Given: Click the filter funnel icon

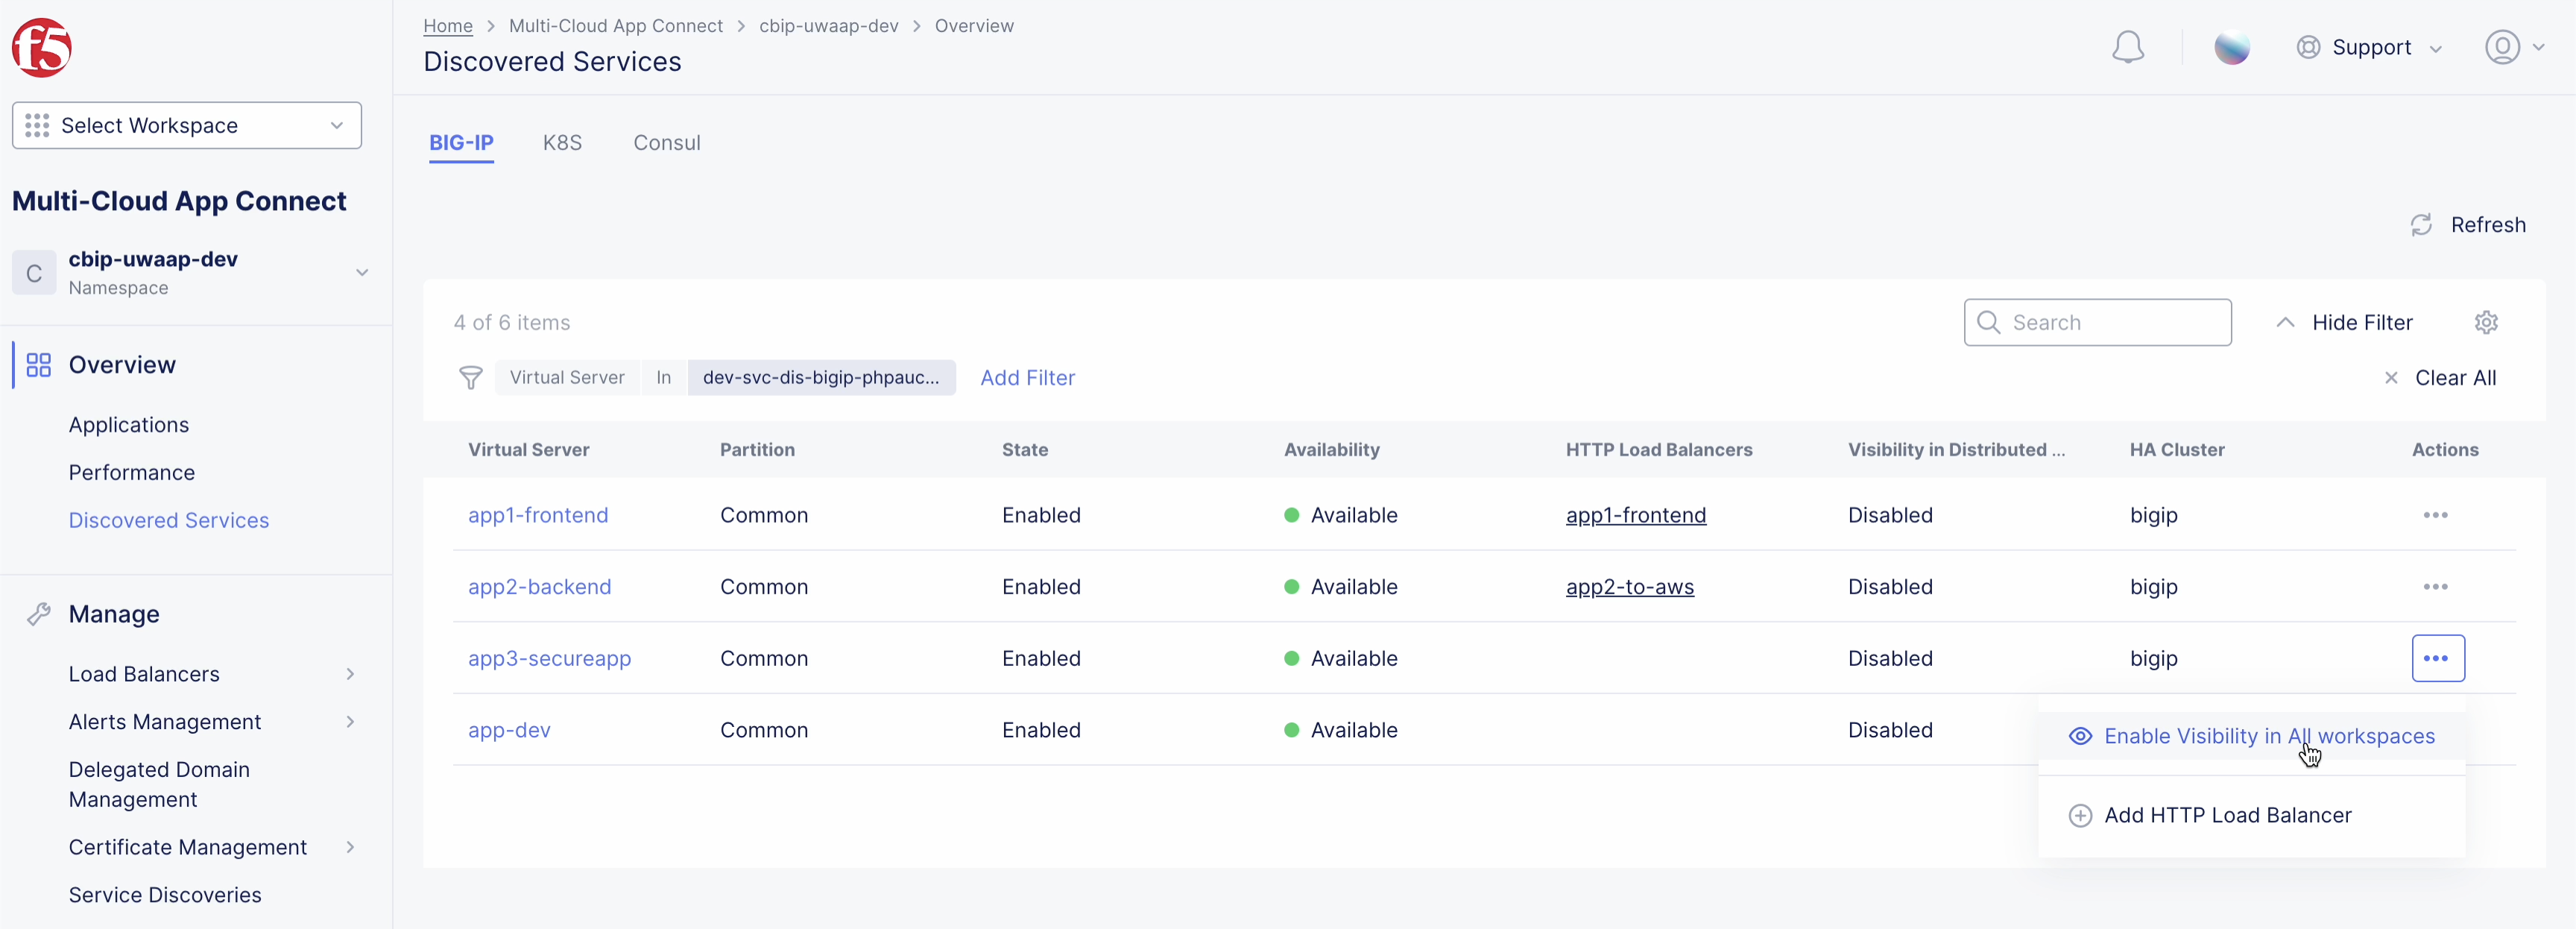Looking at the screenshot, I should coord(471,377).
